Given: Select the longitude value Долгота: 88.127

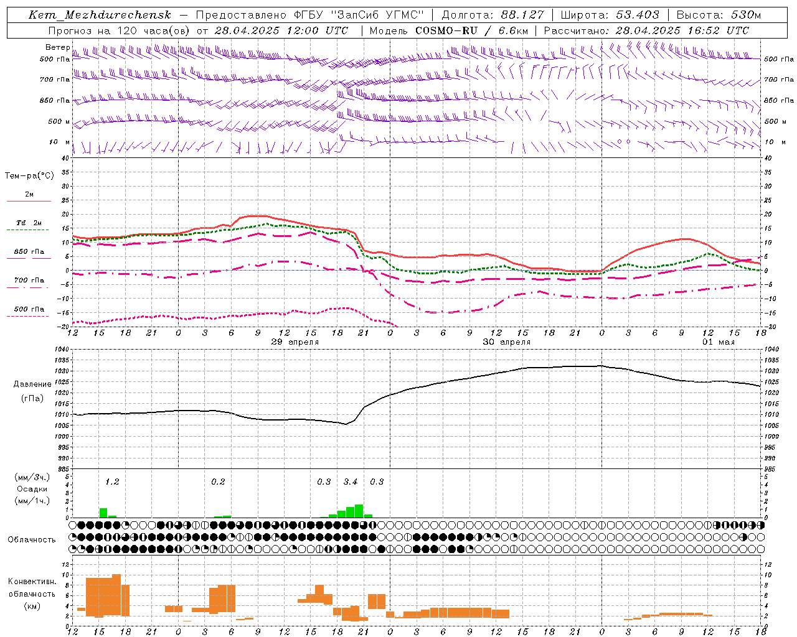Looking at the screenshot, I should [493, 15].
